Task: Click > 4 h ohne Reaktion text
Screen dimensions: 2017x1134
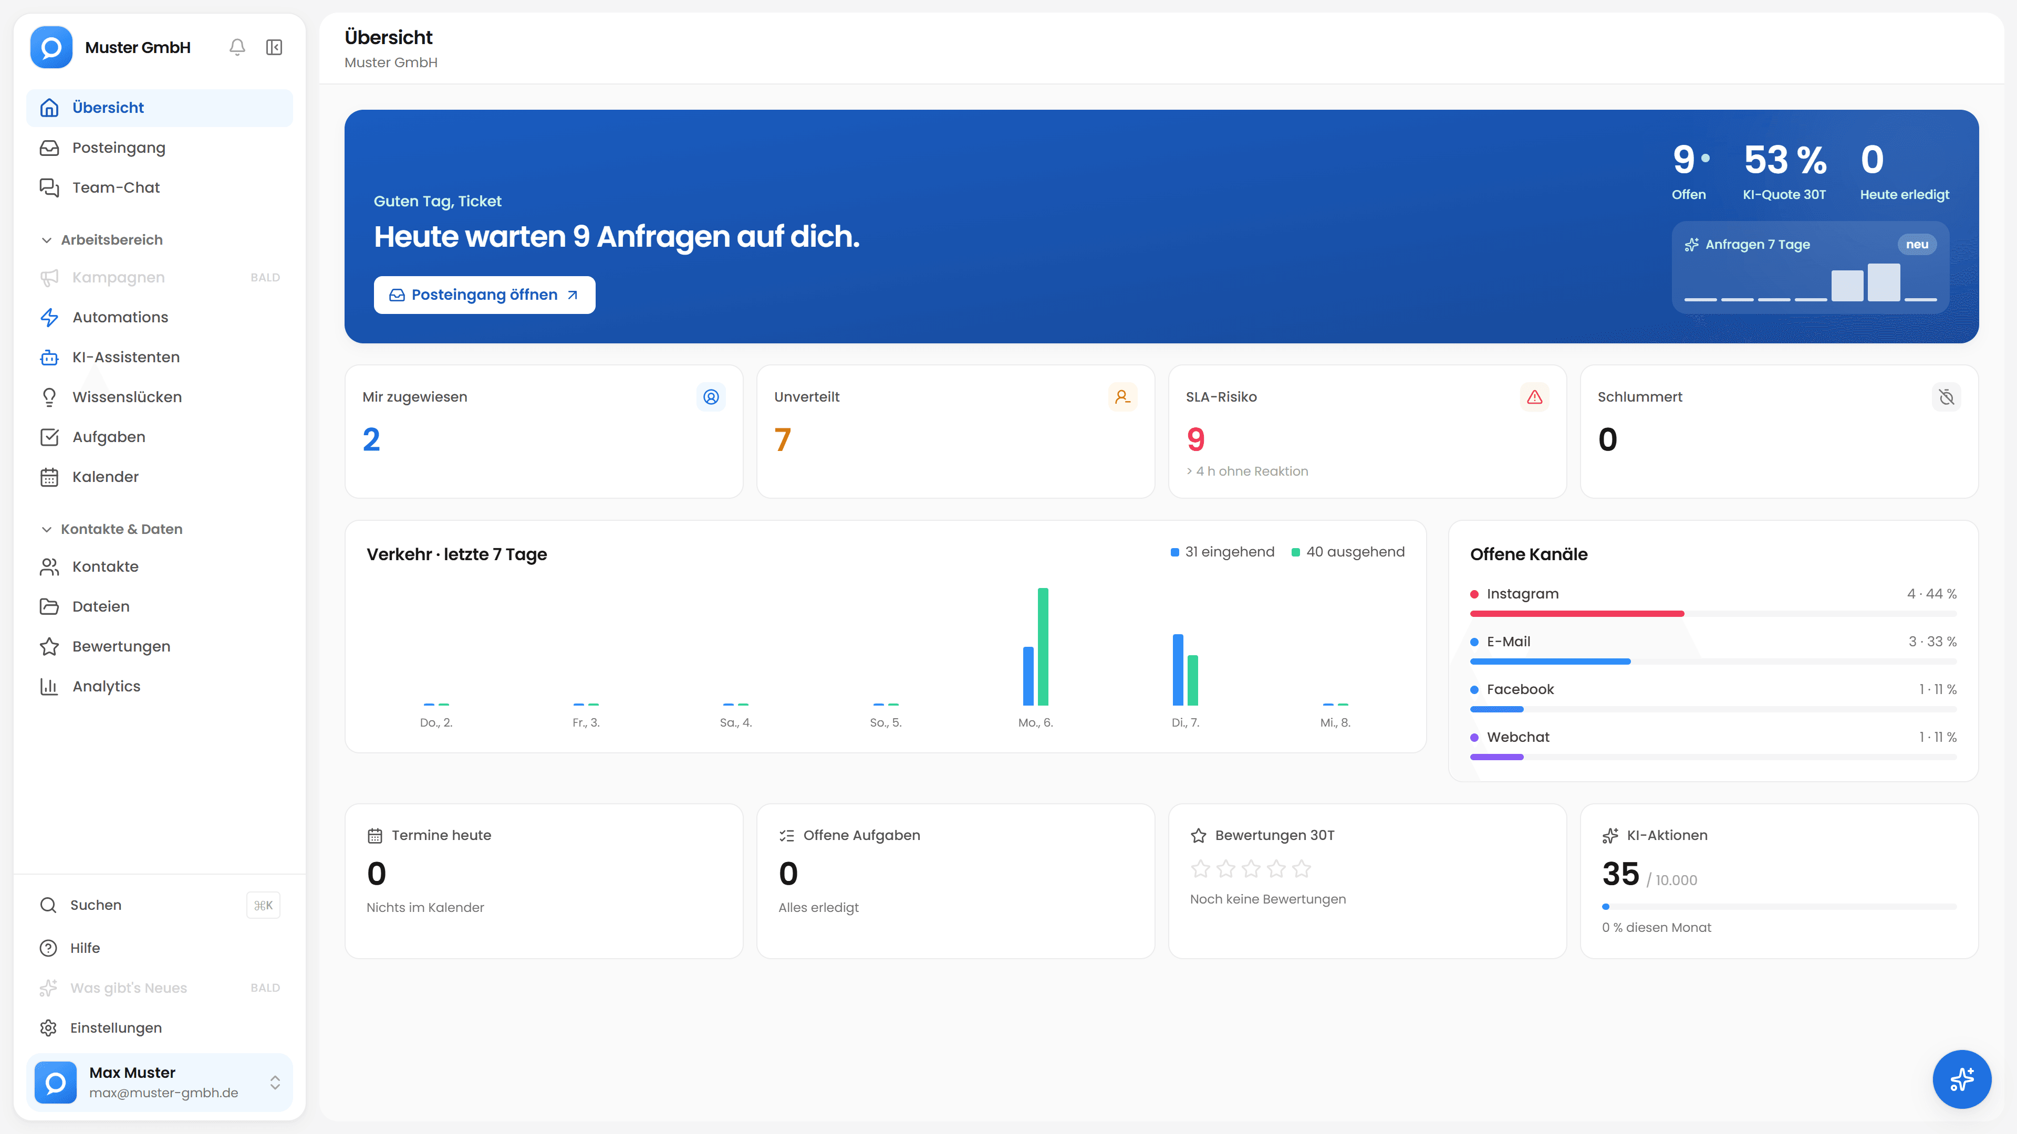Action: pos(1246,471)
